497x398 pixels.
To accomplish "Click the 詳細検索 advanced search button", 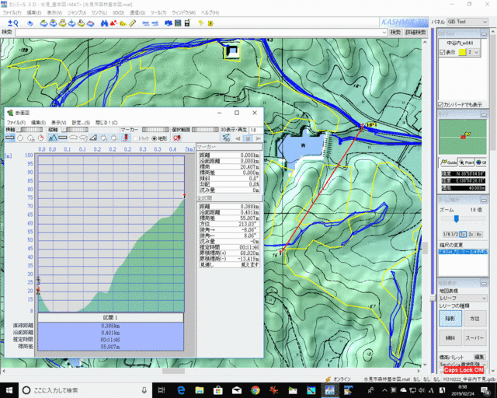I will pyautogui.click(x=416, y=33).
